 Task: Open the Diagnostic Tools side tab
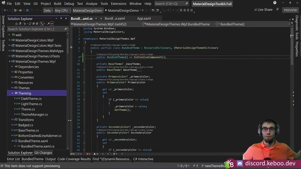297,27
